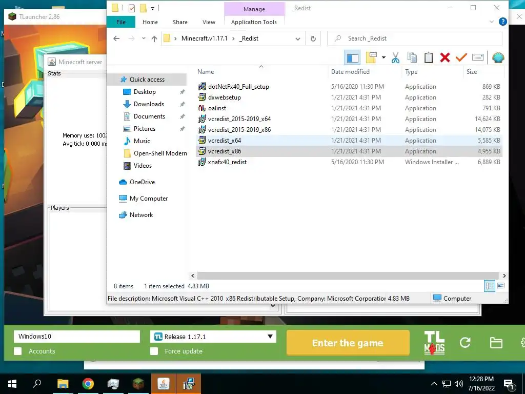Click the horizontal scrollbar left arrow

193,275
